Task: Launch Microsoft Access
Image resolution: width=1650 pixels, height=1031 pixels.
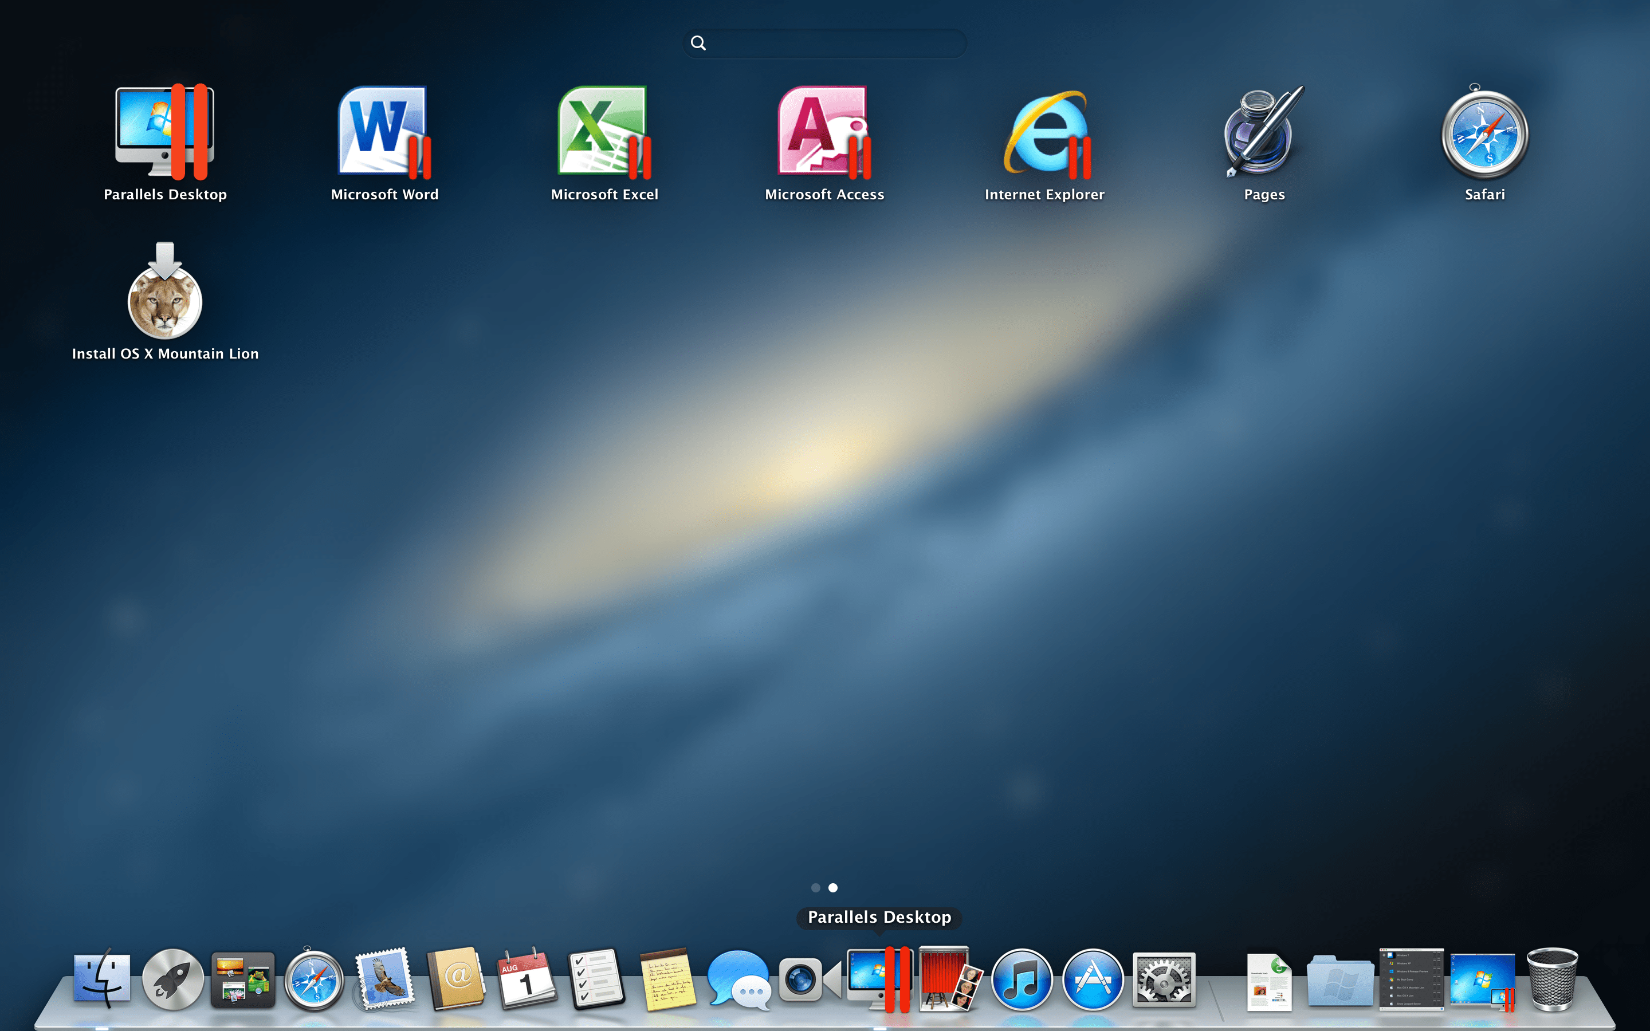Action: point(824,133)
